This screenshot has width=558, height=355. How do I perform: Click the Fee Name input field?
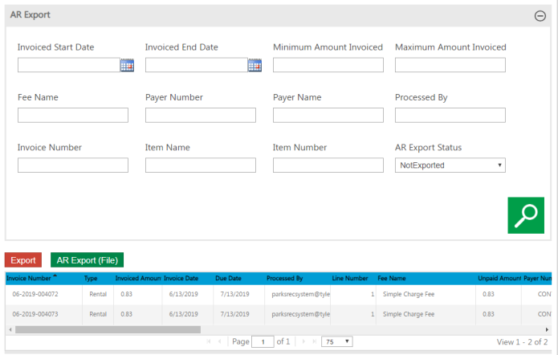click(73, 115)
